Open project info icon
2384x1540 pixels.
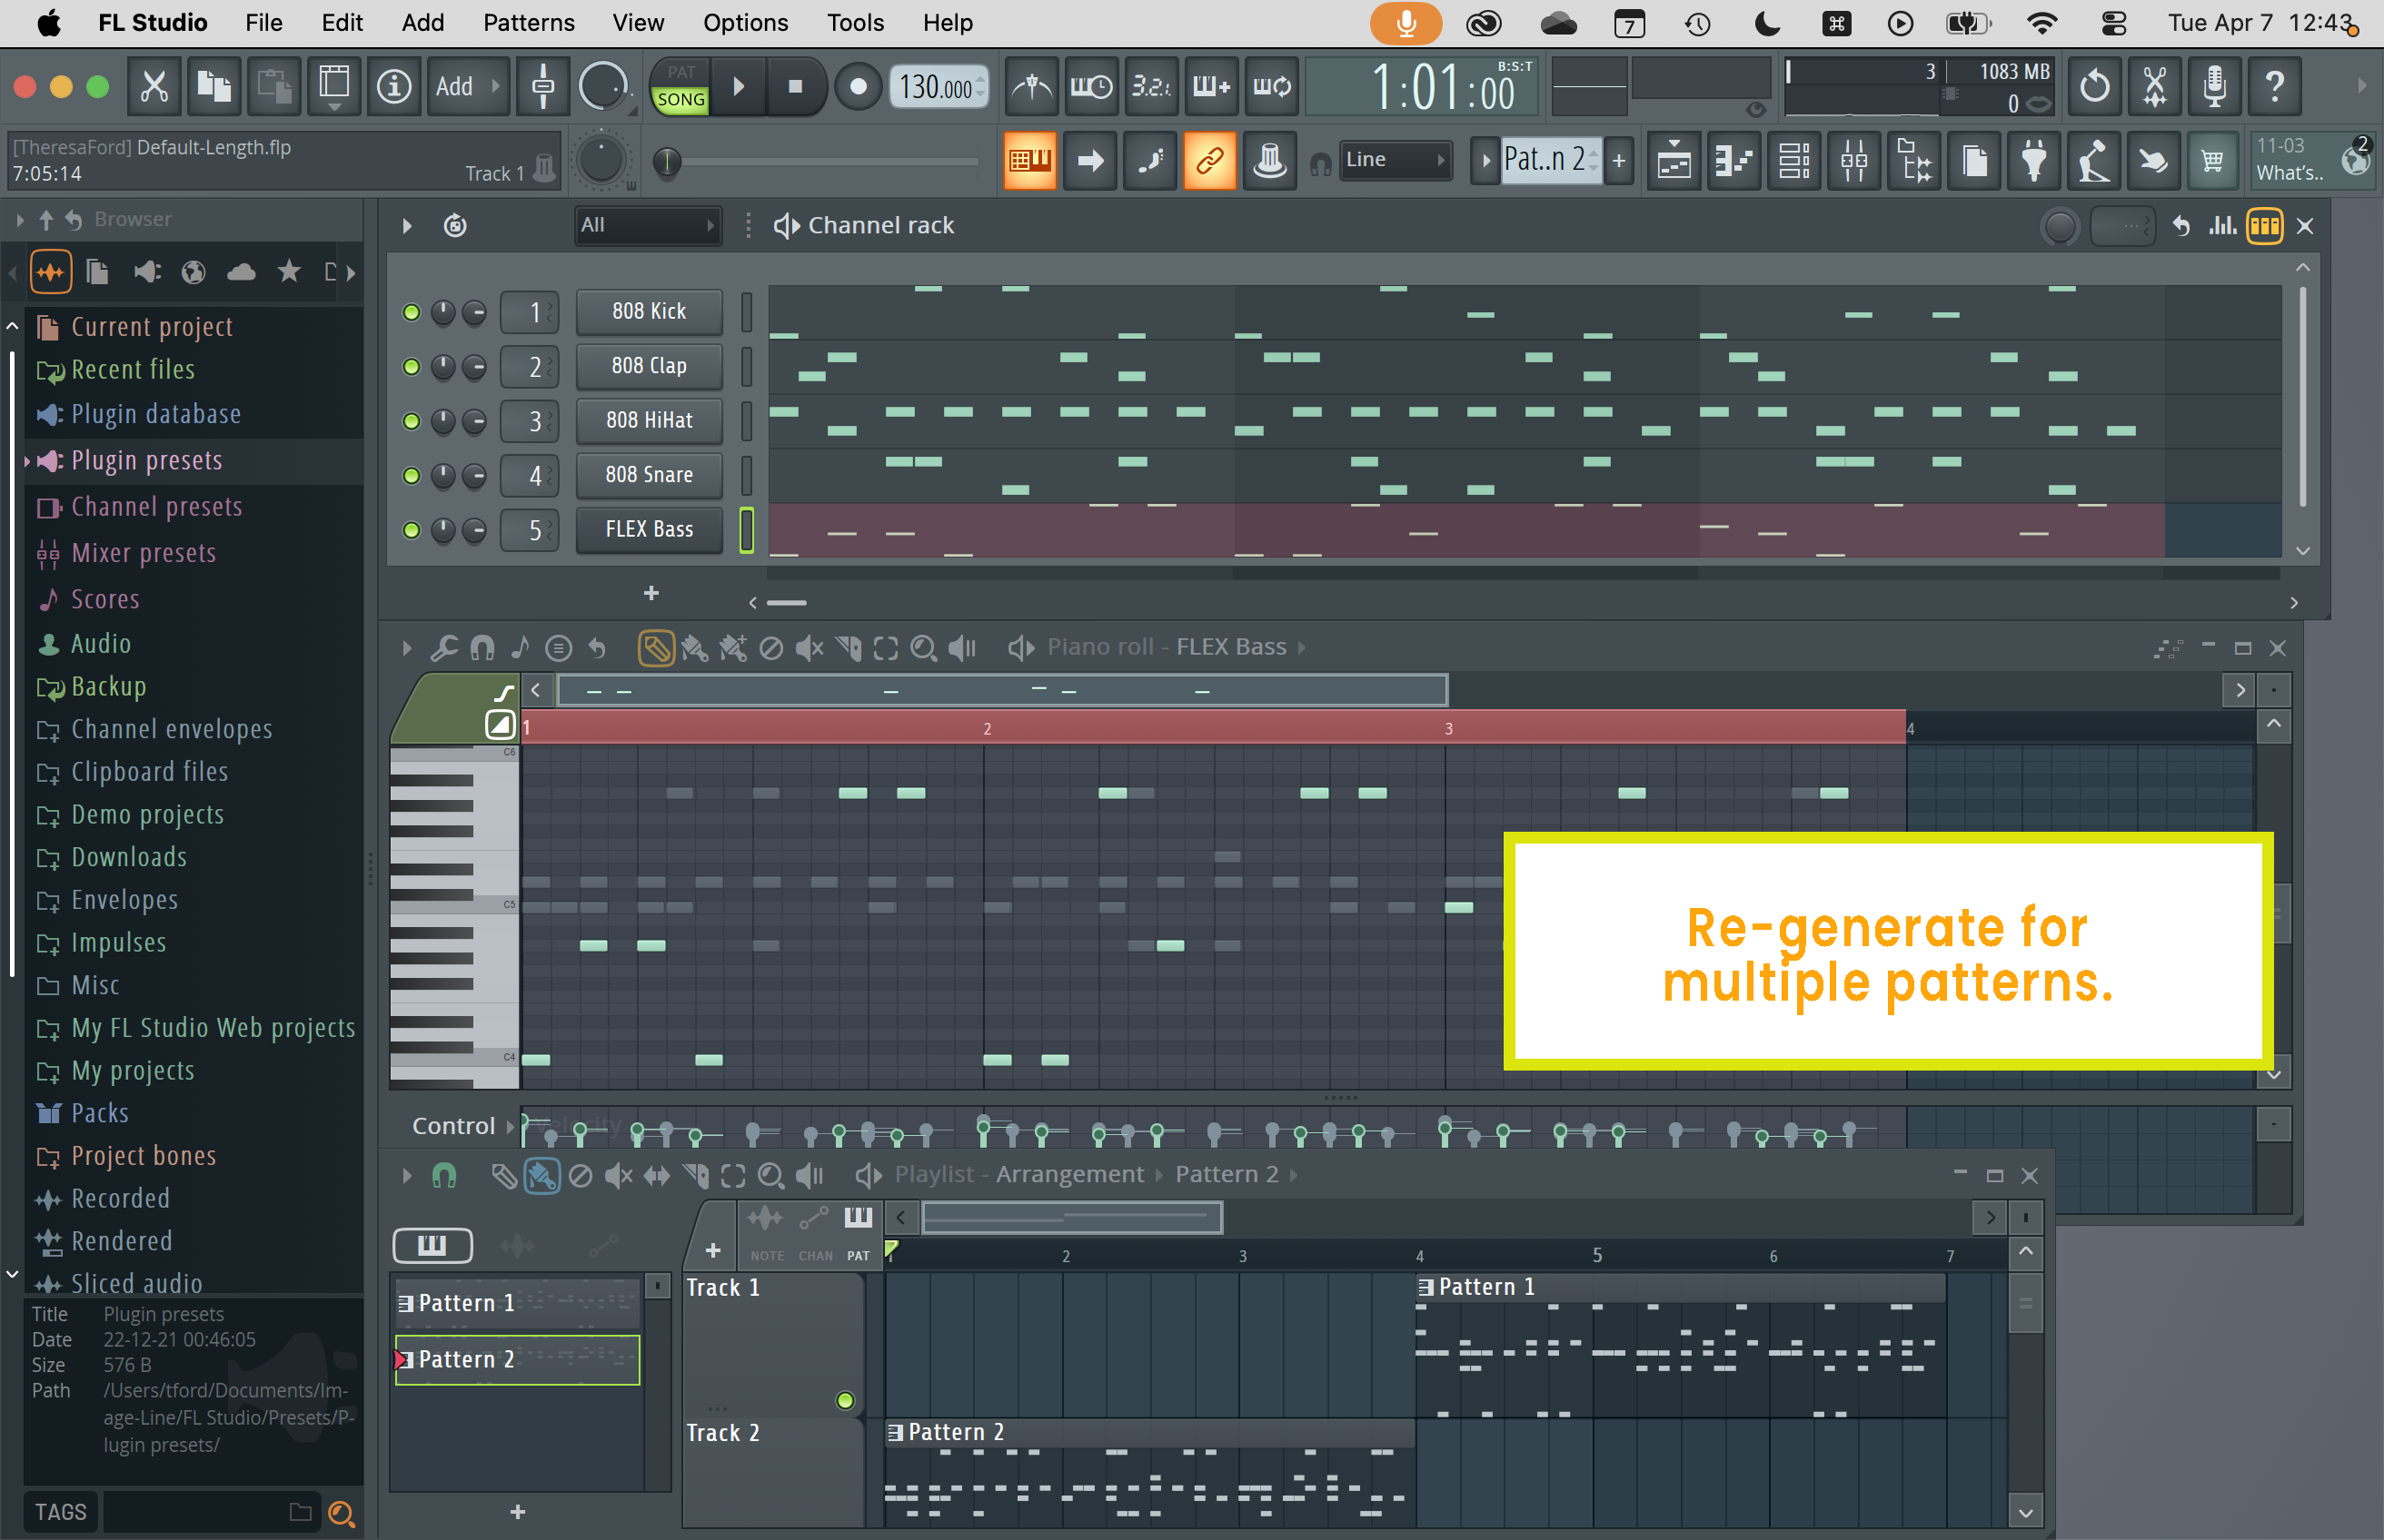click(x=394, y=87)
